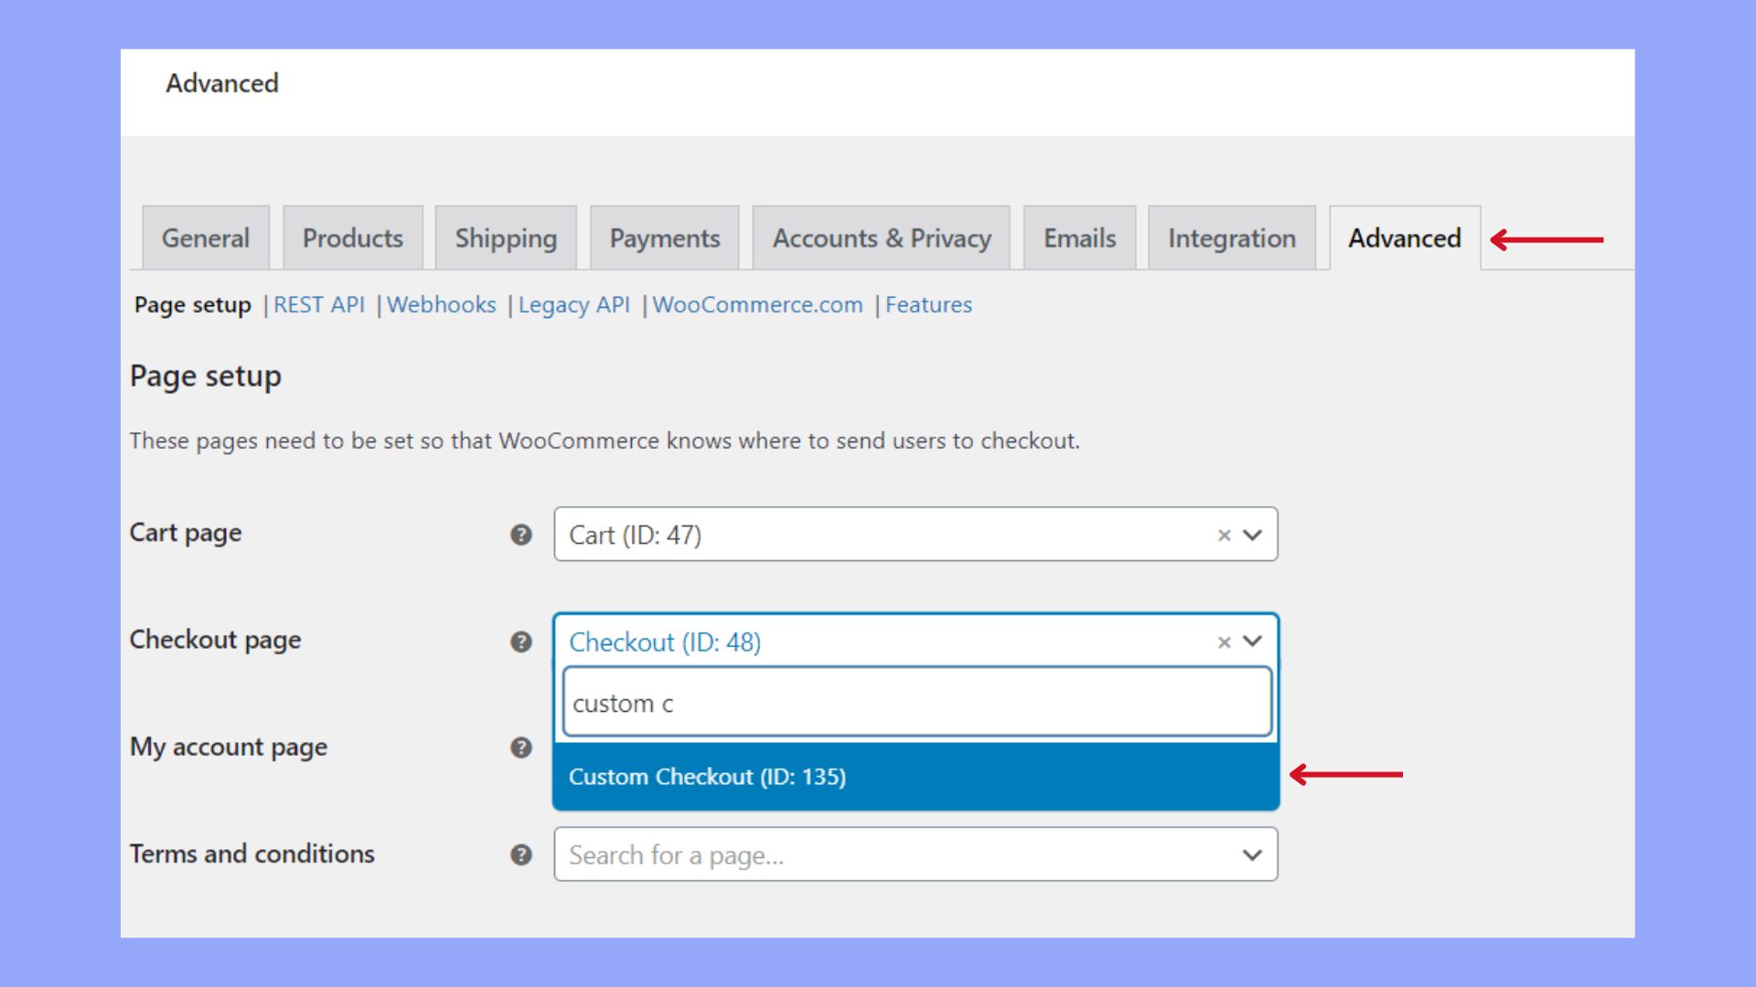The width and height of the screenshot is (1756, 987).
Task: Open the Legacy API settings link
Action: click(x=573, y=304)
